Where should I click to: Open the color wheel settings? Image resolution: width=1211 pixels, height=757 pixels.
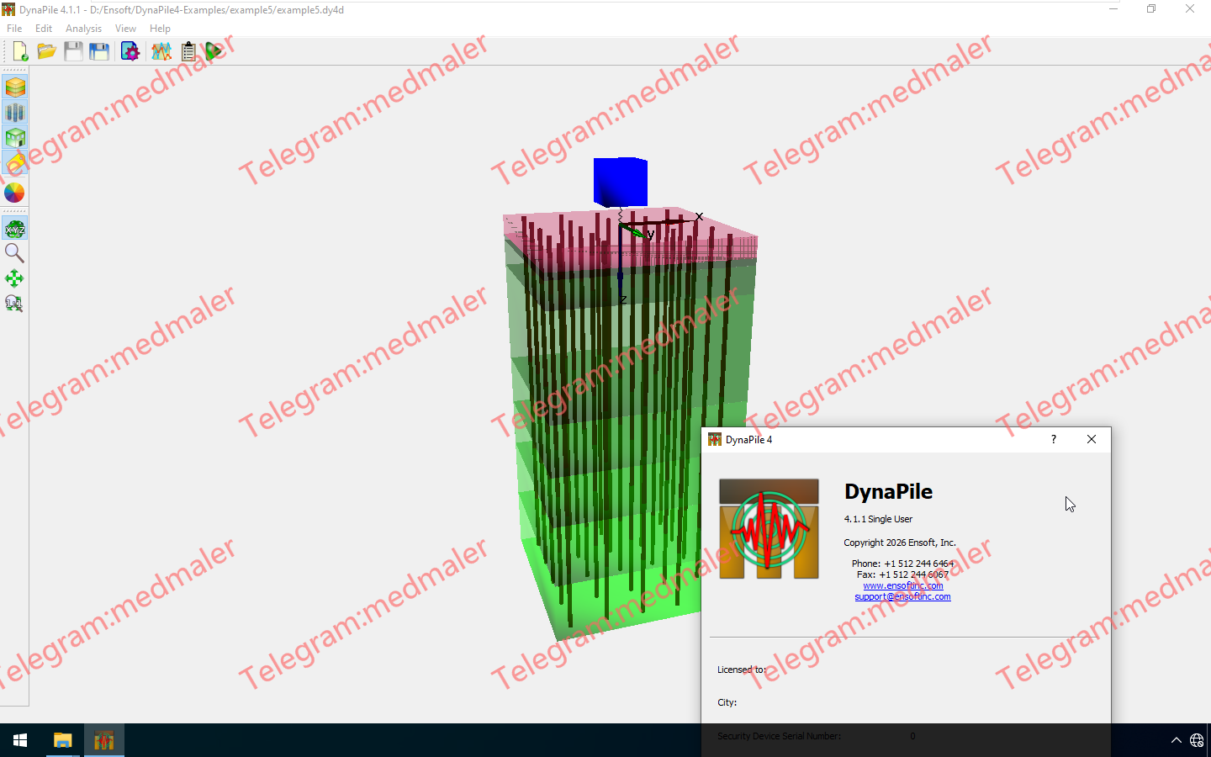point(14,193)
